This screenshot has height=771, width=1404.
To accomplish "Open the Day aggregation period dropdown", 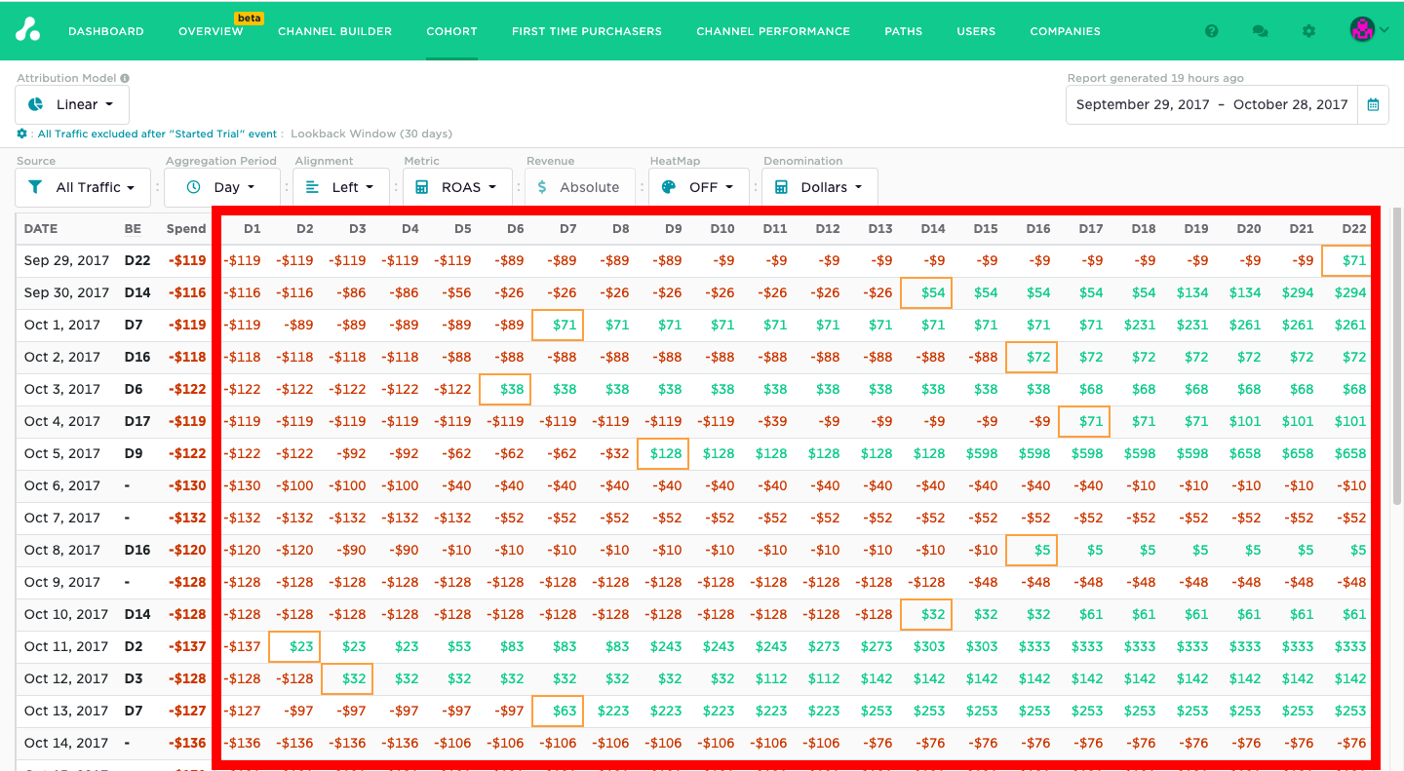I will pyautogui.click(x=223, y=187).
